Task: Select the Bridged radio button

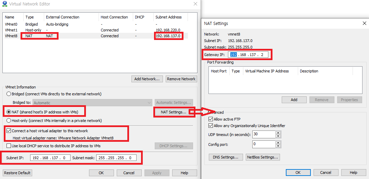Action: (x=9, y=94)
